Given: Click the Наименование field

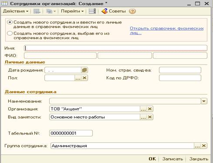Looking at the screenshot, I should coord(125,101).
